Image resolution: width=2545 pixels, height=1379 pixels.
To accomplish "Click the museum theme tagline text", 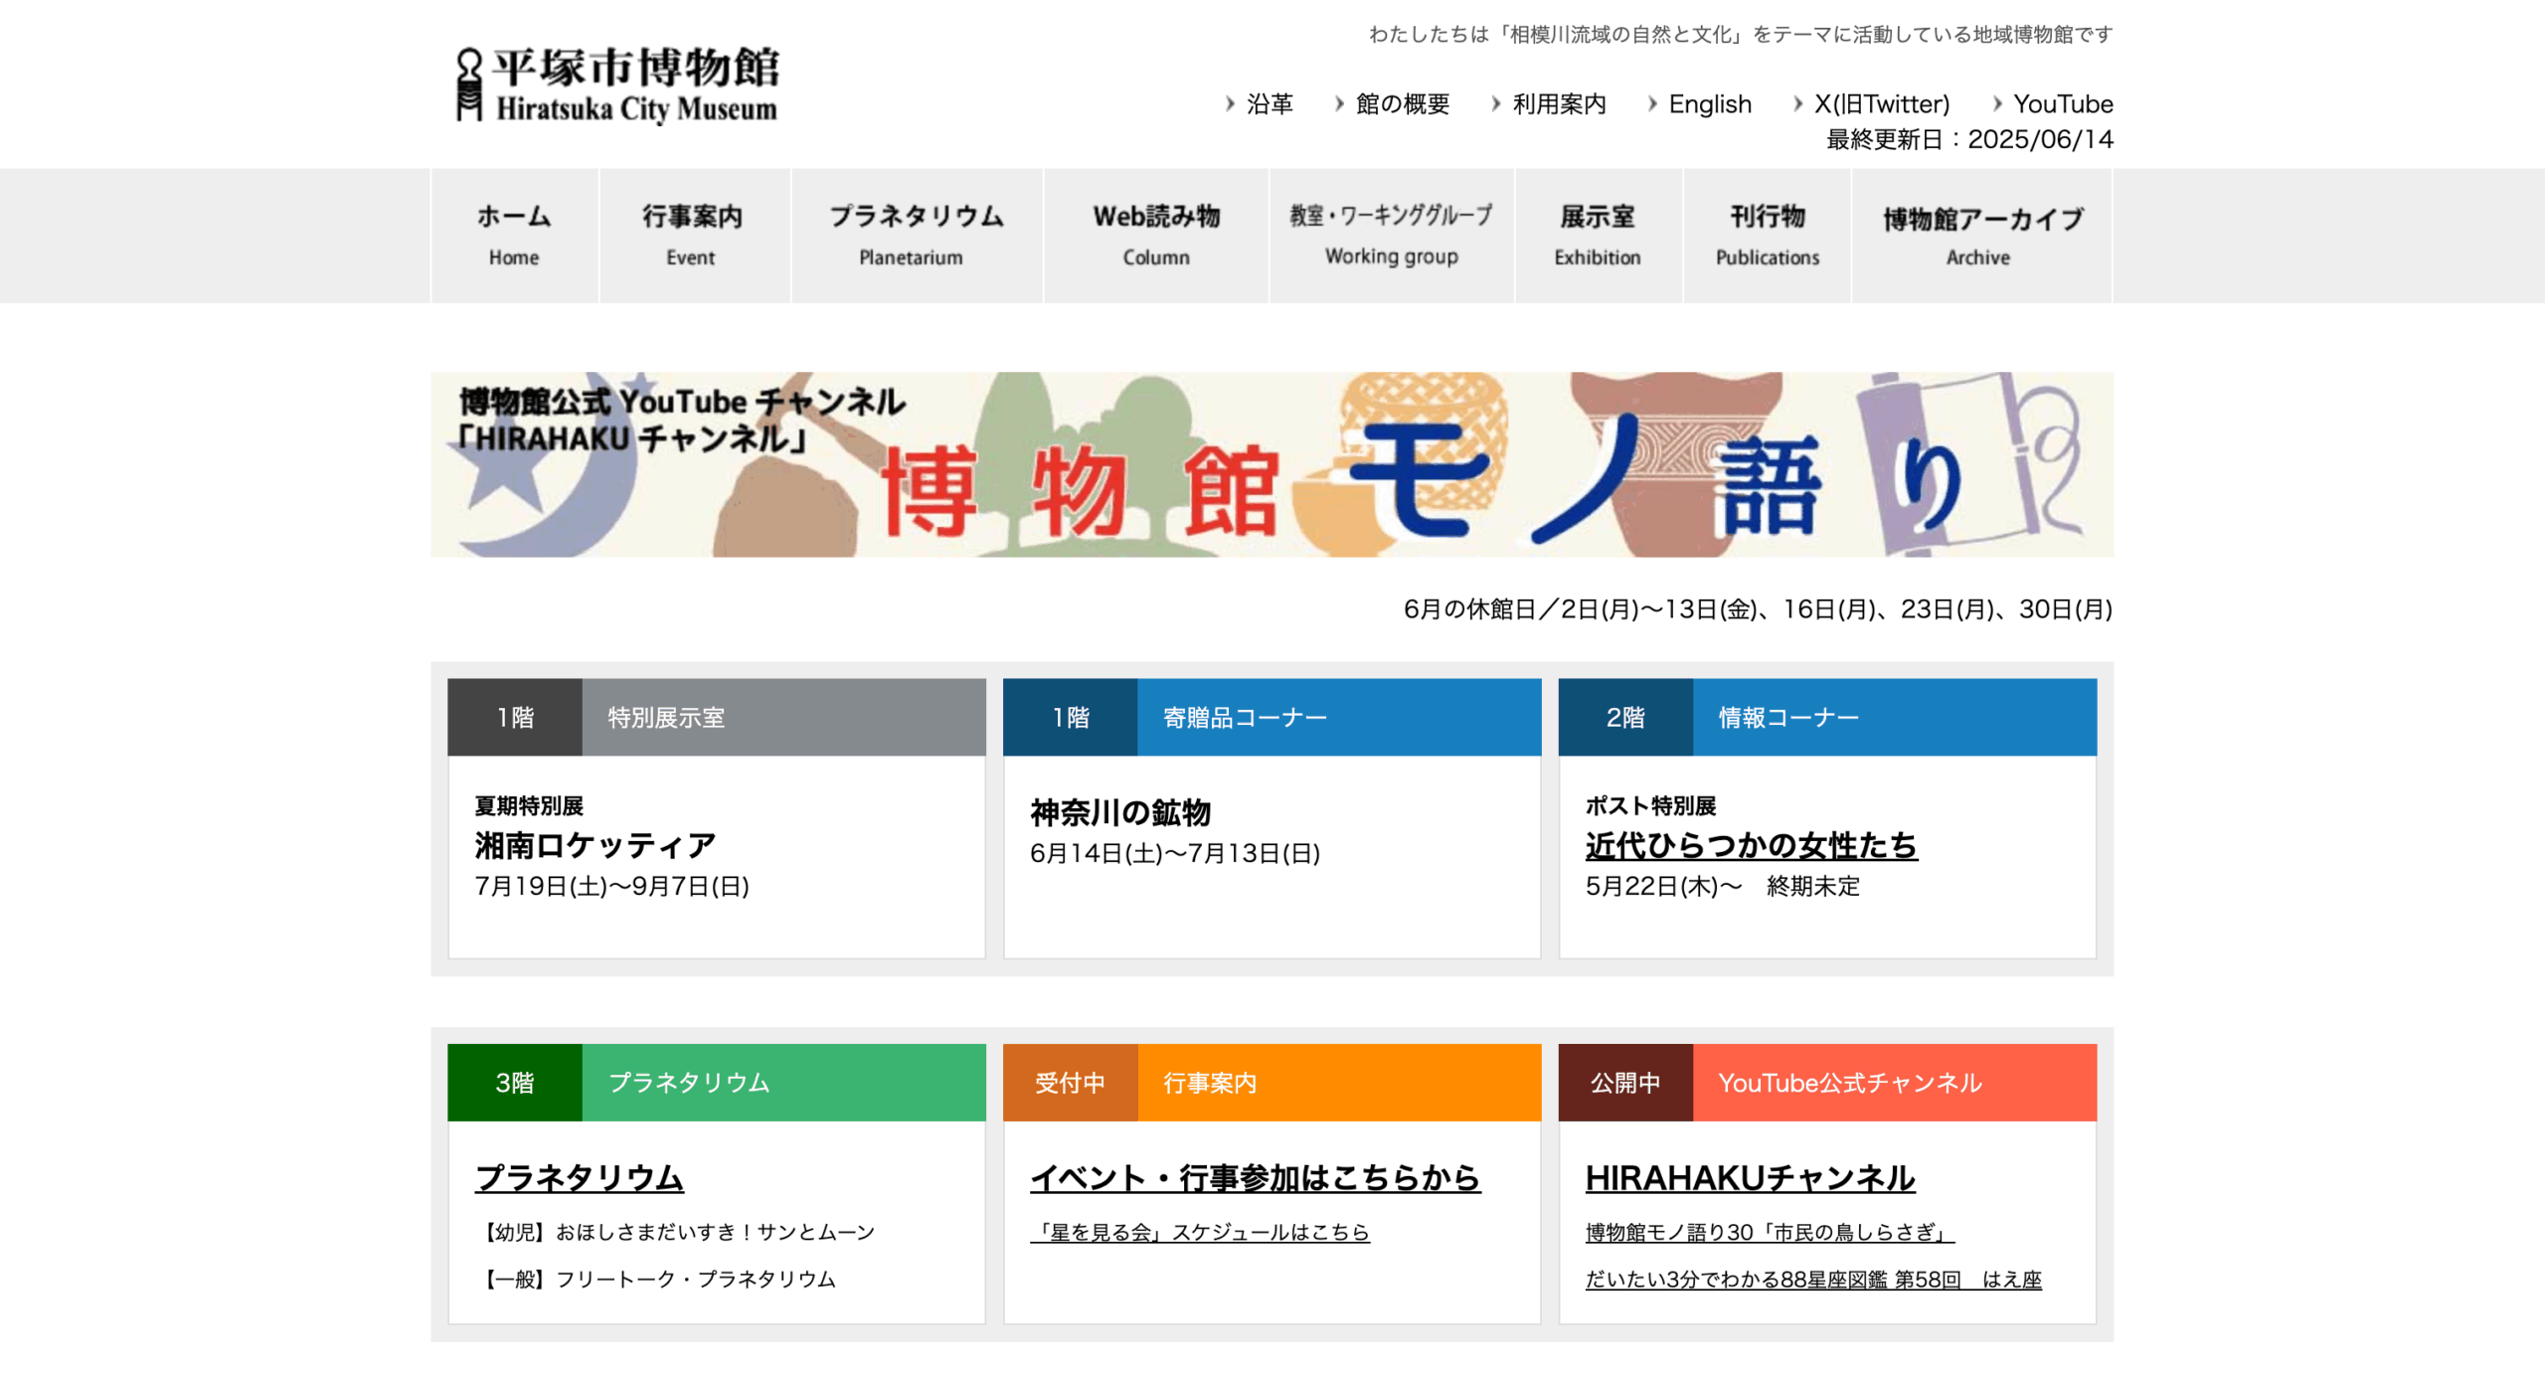I will pos(1741,34).
